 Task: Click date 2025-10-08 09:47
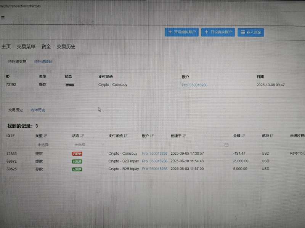pos(271,85)
